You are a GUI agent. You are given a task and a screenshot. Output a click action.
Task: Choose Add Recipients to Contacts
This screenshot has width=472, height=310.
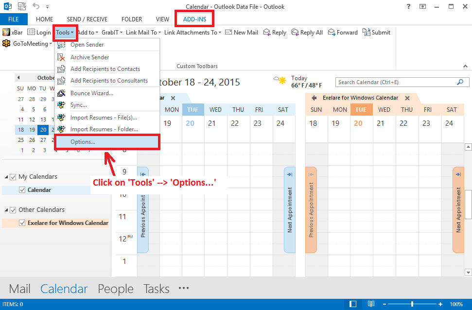[107, 69]
